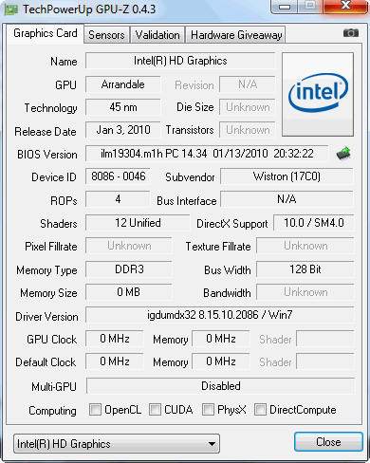
Task: Click the Close button
Action: [328, 442]
